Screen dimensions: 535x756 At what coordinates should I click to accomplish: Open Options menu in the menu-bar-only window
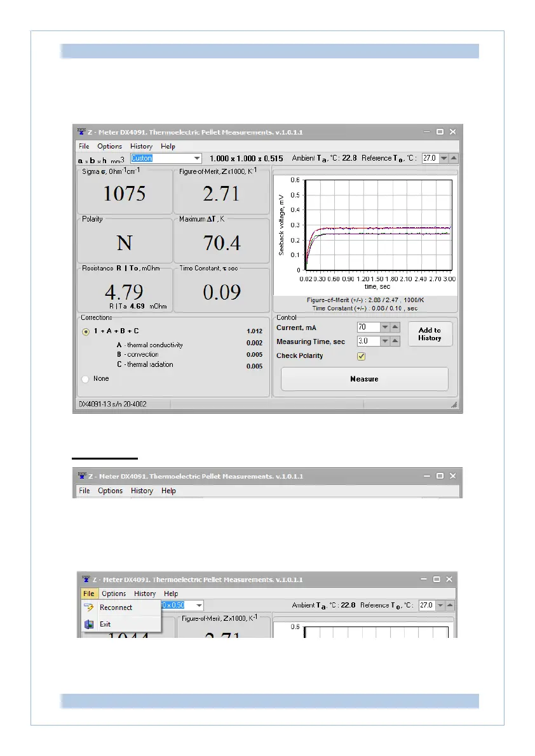pos(110,490)
